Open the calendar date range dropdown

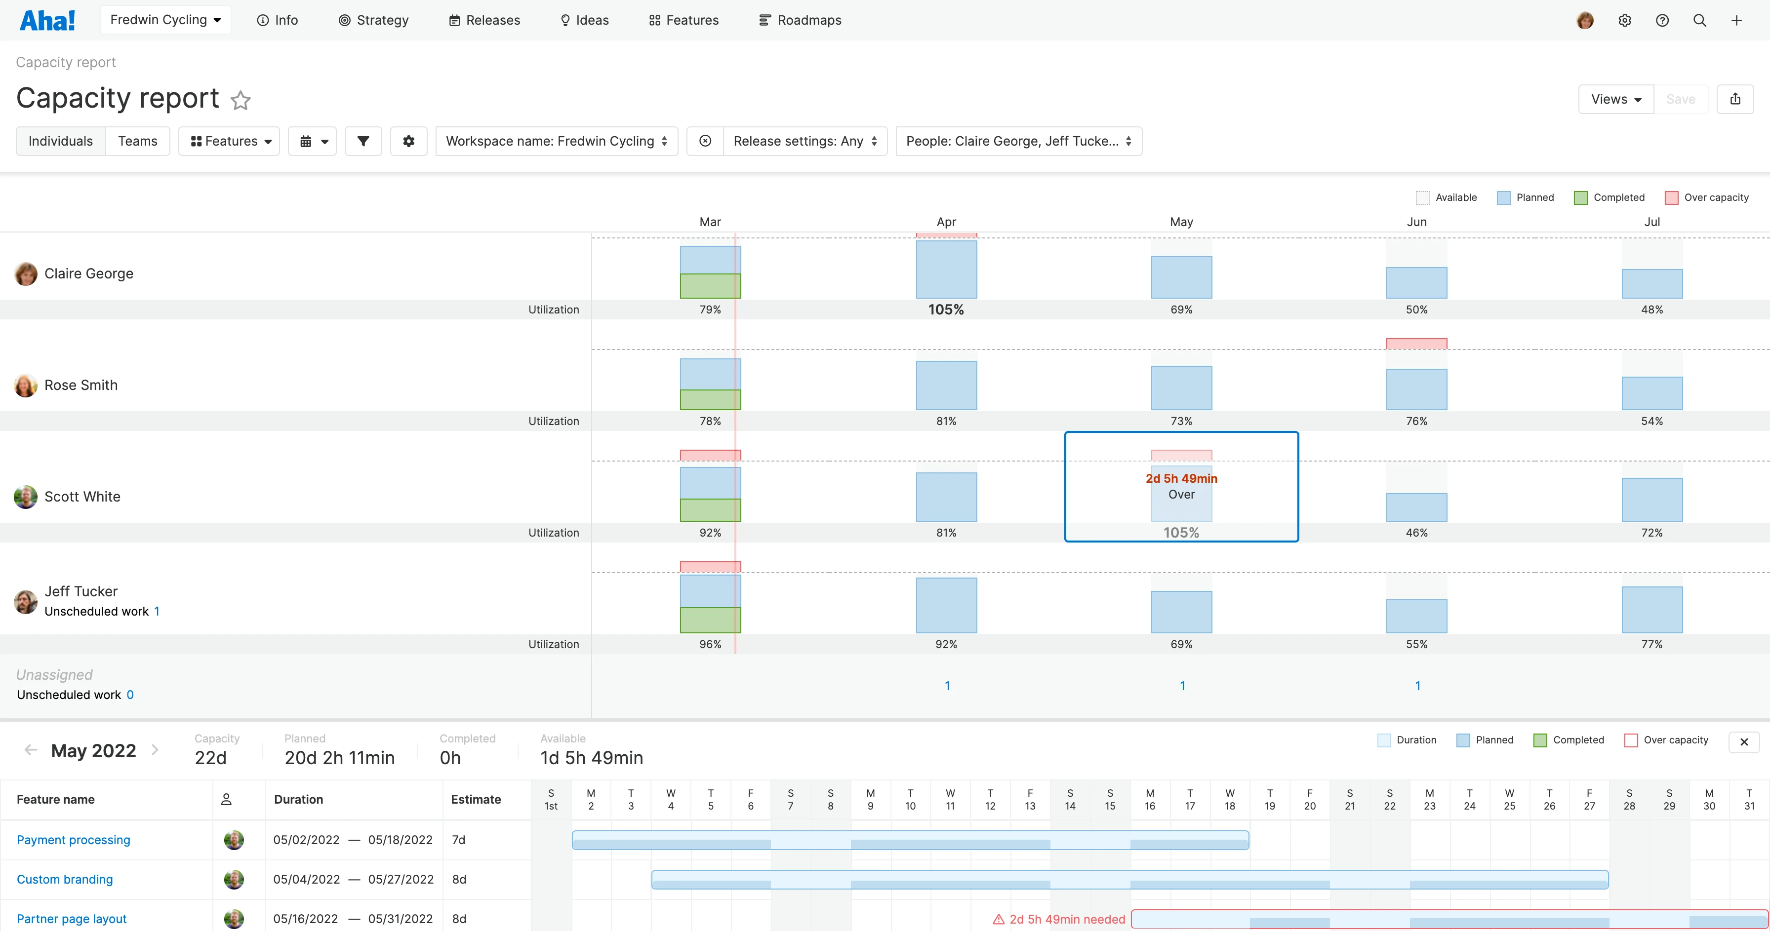(313, 141)
